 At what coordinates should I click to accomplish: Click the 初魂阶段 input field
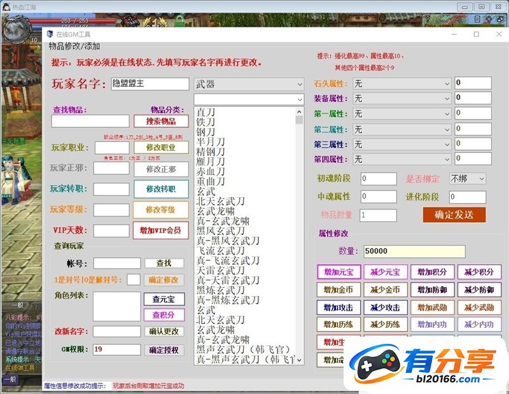(x=379, y=179)
